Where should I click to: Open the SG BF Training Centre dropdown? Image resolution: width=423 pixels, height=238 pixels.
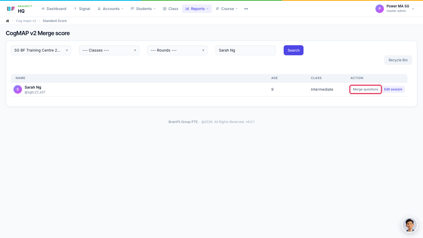click(41, 50)
